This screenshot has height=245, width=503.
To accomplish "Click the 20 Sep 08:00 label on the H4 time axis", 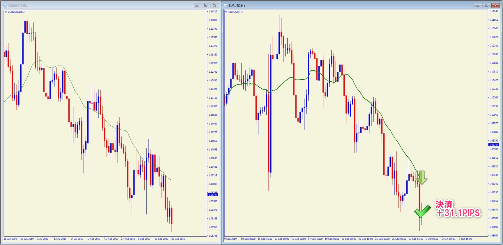I will 349,239.
